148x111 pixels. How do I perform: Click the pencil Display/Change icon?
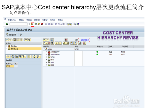tap(20, 35)
